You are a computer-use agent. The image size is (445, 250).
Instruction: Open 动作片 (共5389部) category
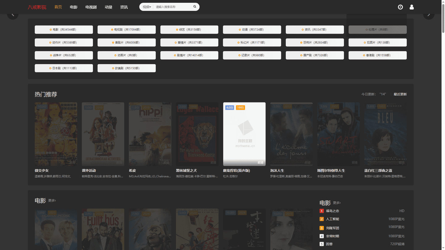point(64,43)
